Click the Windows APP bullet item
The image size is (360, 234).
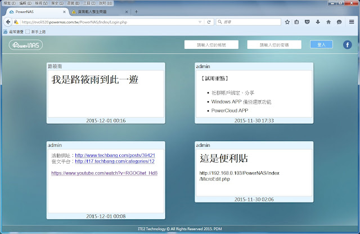click(x=241, y=102)
